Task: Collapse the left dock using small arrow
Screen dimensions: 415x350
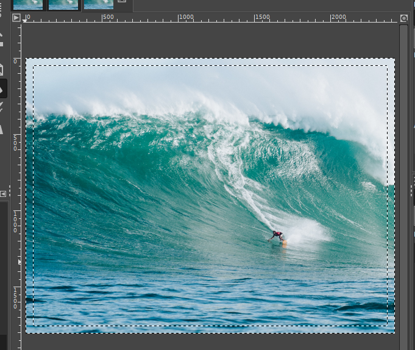Action: 3,194
